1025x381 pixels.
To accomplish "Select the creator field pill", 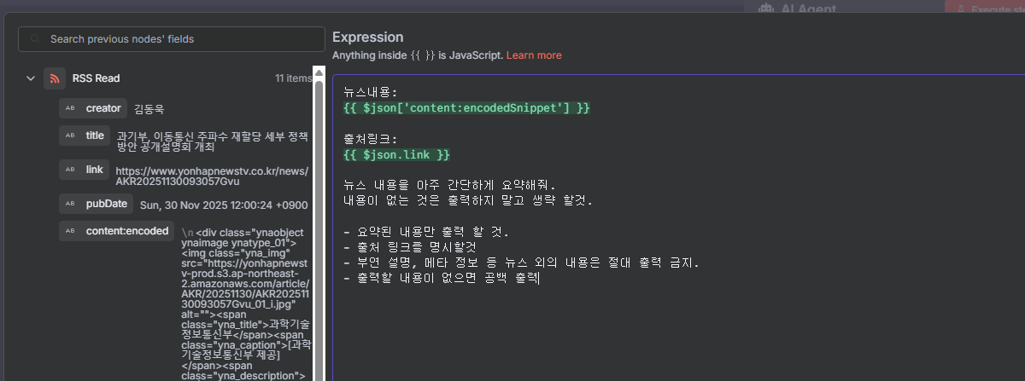I will pos(93,108).
